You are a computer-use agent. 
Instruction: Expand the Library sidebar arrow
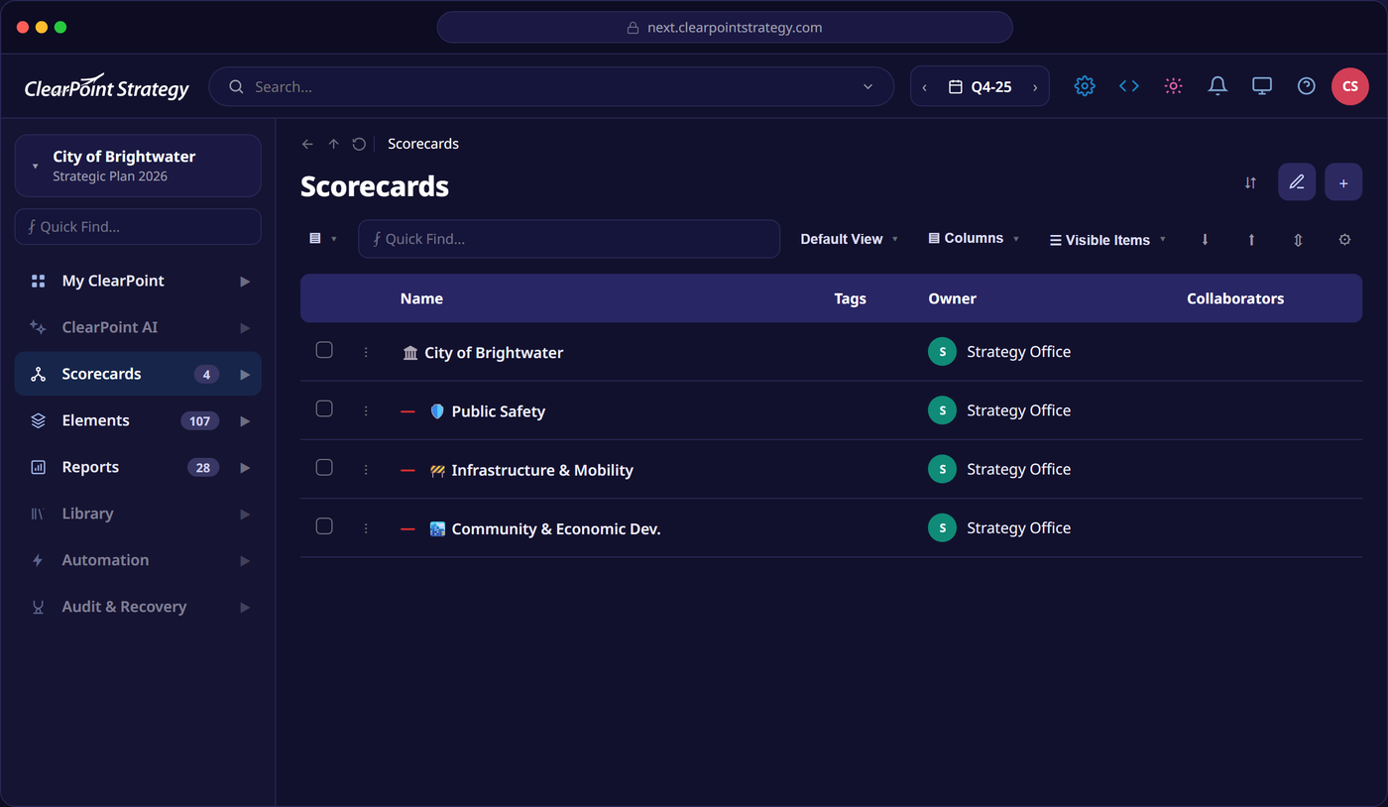(245, 515)
